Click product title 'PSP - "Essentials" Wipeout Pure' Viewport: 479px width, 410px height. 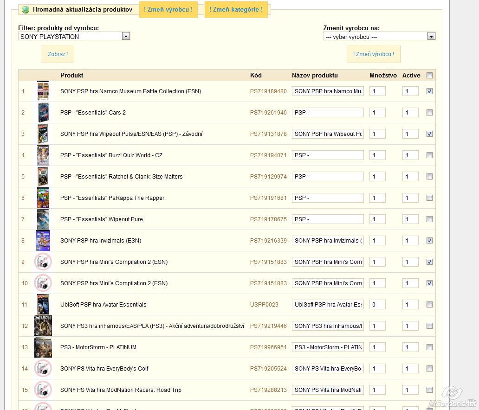click(102, 219)
